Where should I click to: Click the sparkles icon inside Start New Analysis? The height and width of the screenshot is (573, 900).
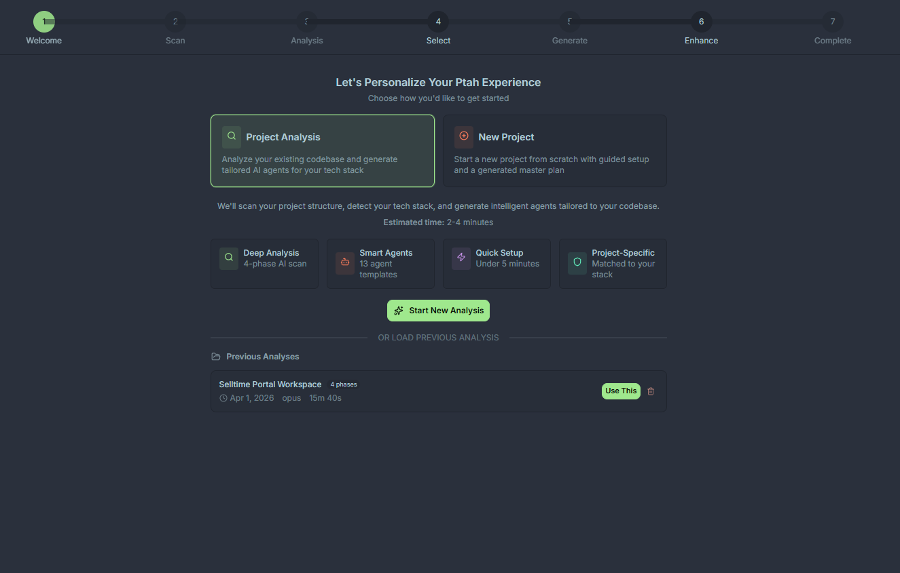[x=397, y=310]
